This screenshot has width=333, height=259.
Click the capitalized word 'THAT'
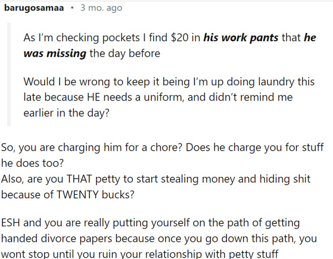(79, 179)
